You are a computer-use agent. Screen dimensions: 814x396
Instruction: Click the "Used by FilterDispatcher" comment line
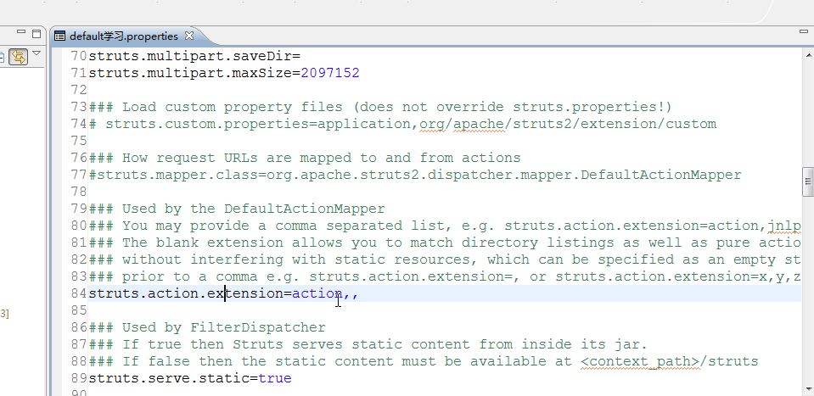[x=223, y=327]
